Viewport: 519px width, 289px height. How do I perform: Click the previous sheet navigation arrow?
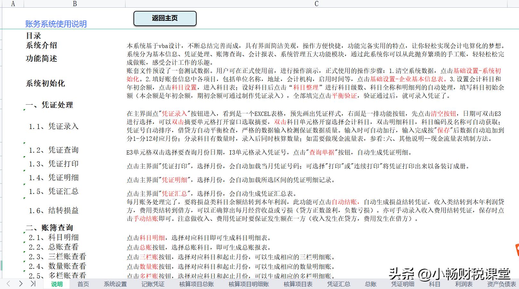pyautogui.click(x=8, y=284)
